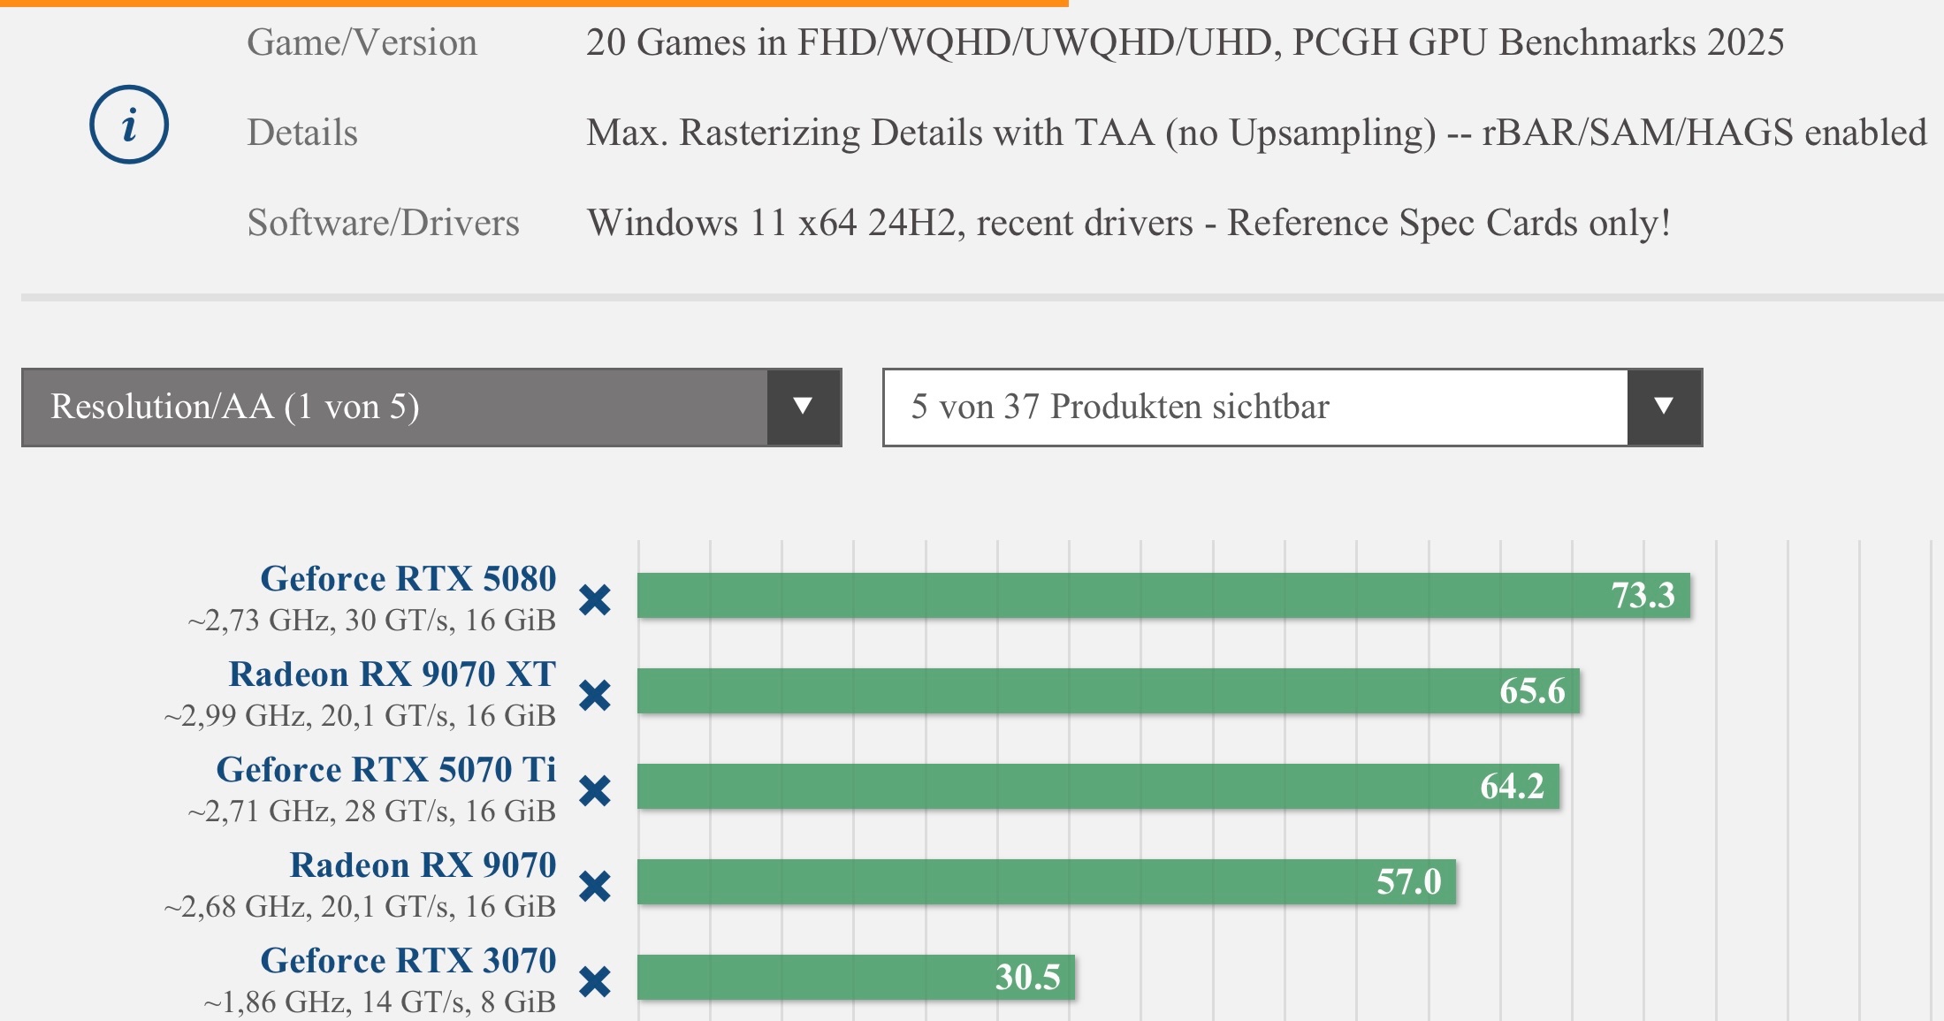The height and width of the screenshot is (1021, 1944).
Task: Click the X next to Geforce RTX 5070 Ti
Action: point(595,791)
